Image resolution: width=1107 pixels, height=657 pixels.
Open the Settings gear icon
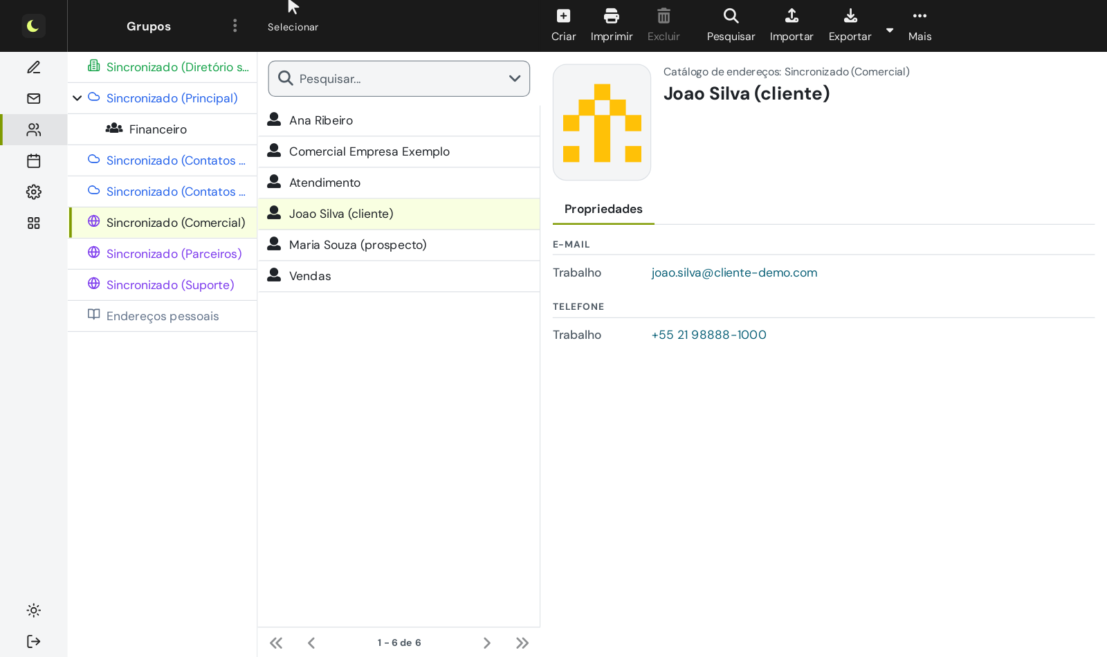[x=33, y=192]
